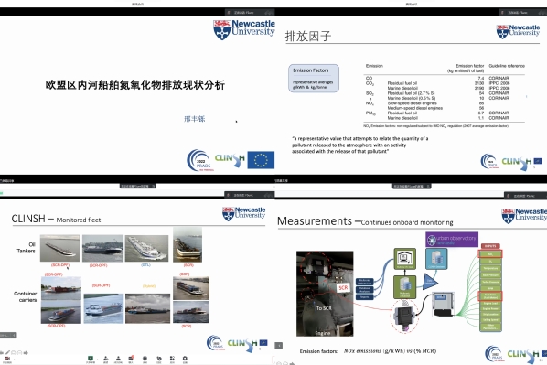This screenshot has height=365, width=547.
Task: Click the gray square button left of Measurements slide
Action: [278, 346]
